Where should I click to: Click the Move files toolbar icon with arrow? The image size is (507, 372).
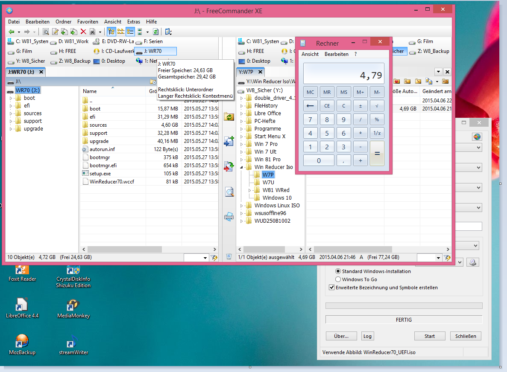point(74,32)
